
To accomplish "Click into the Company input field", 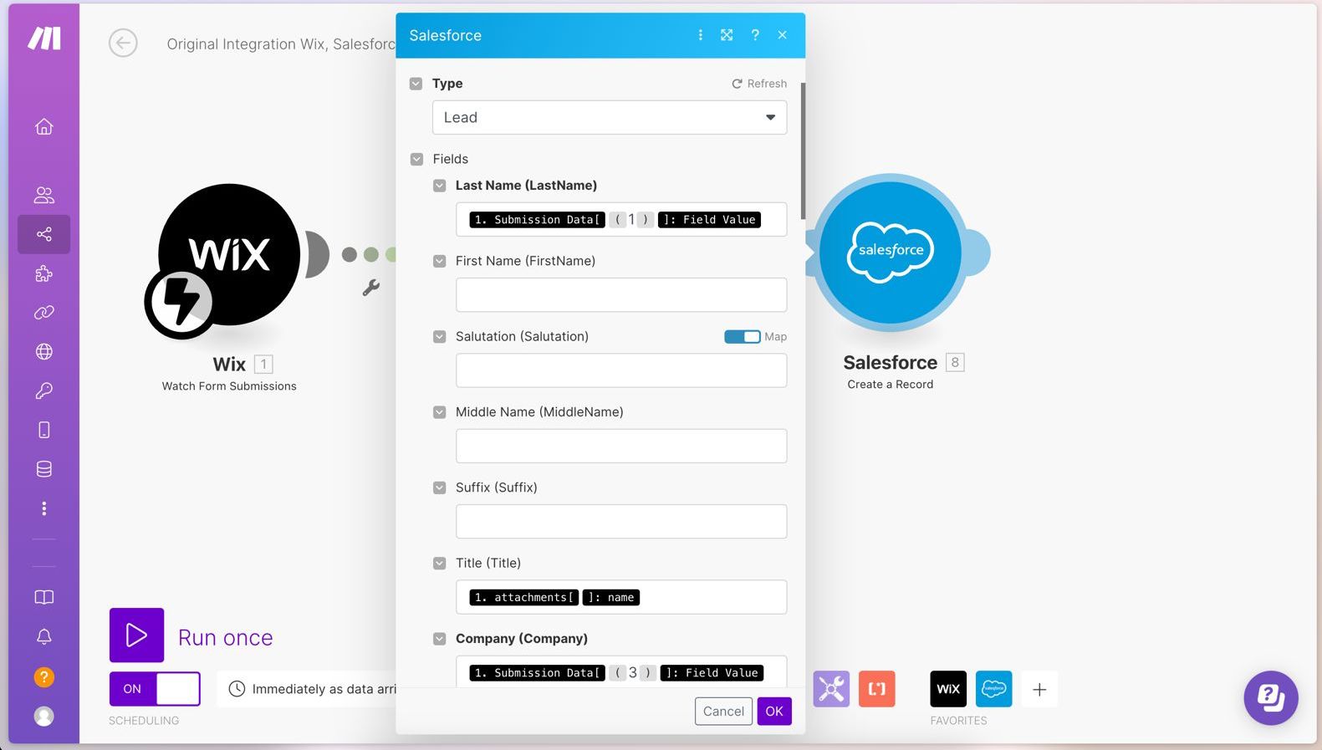I will click(x=621, y=671).
